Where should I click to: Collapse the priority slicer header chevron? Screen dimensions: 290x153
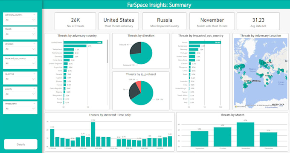coord(34,89)
